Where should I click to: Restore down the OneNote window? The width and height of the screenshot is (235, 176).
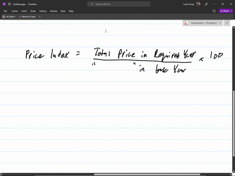coord(223,4)
